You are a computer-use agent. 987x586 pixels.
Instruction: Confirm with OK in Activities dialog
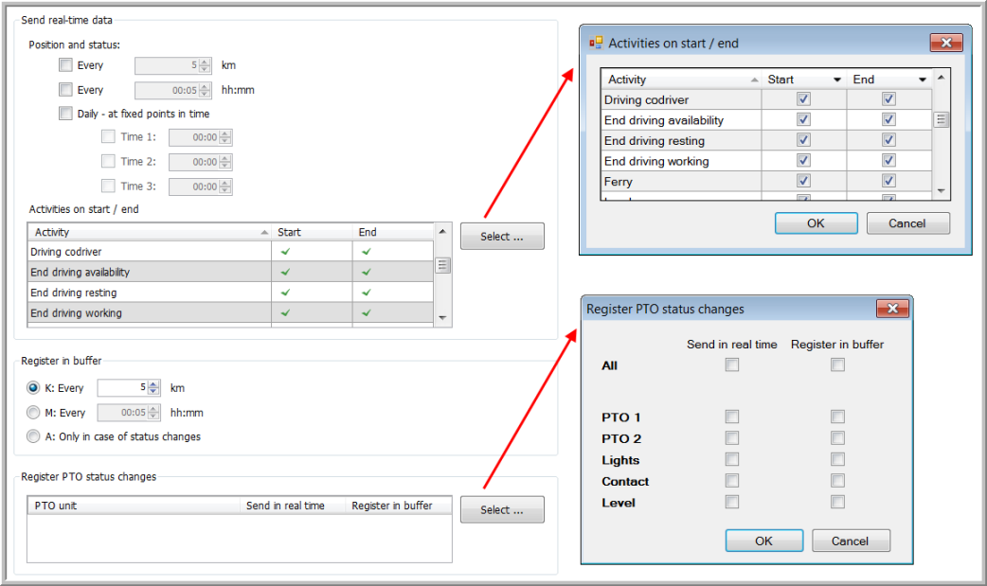[816, 223]
